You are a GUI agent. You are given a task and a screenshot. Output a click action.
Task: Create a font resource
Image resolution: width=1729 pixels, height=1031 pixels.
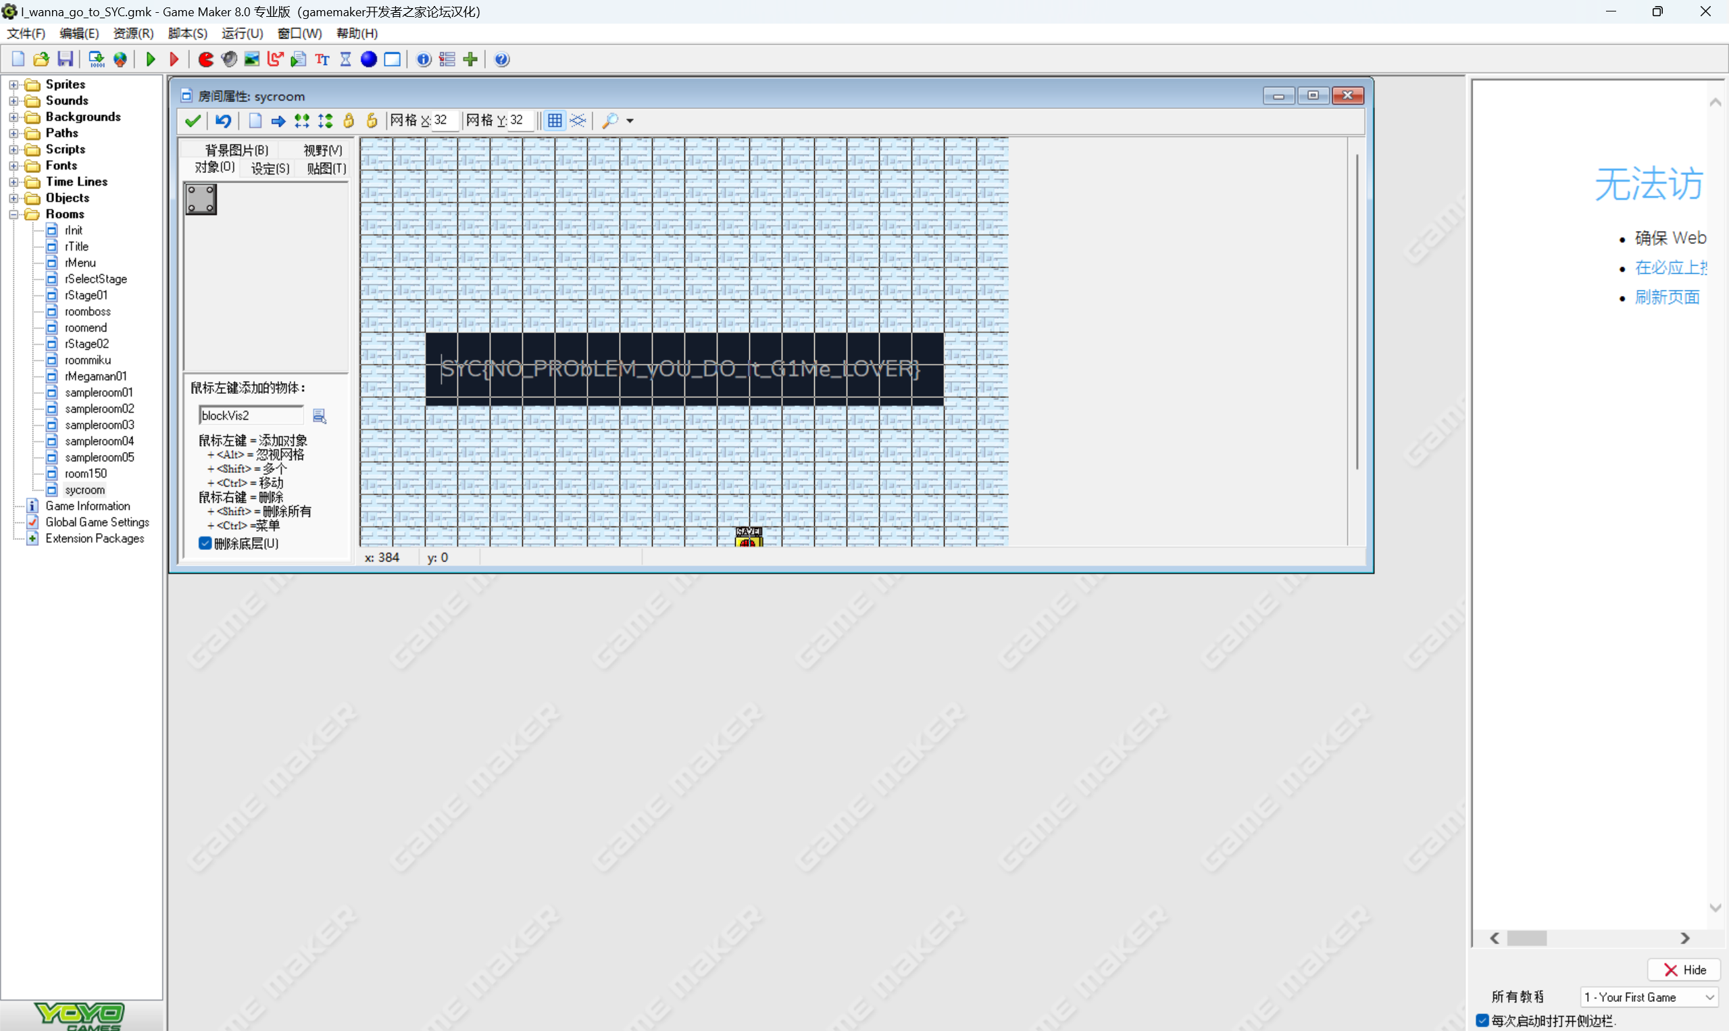click(322, 59)
